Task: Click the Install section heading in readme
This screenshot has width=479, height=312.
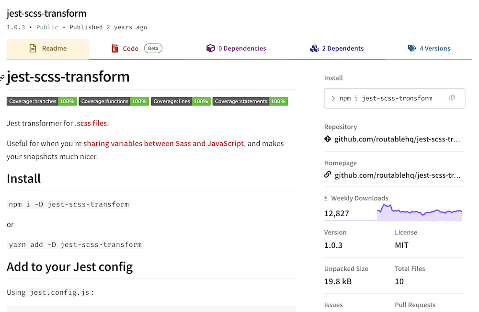Action: click(x=24, y=179)
